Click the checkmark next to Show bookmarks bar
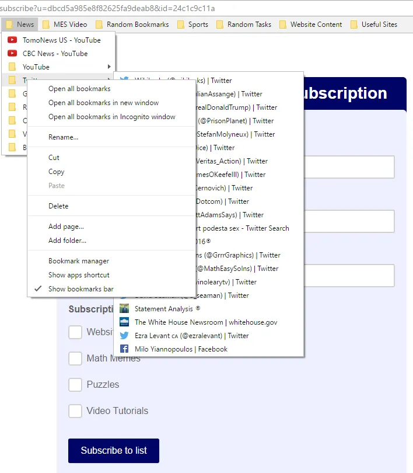The image size is (413, 473). [38, 288]
